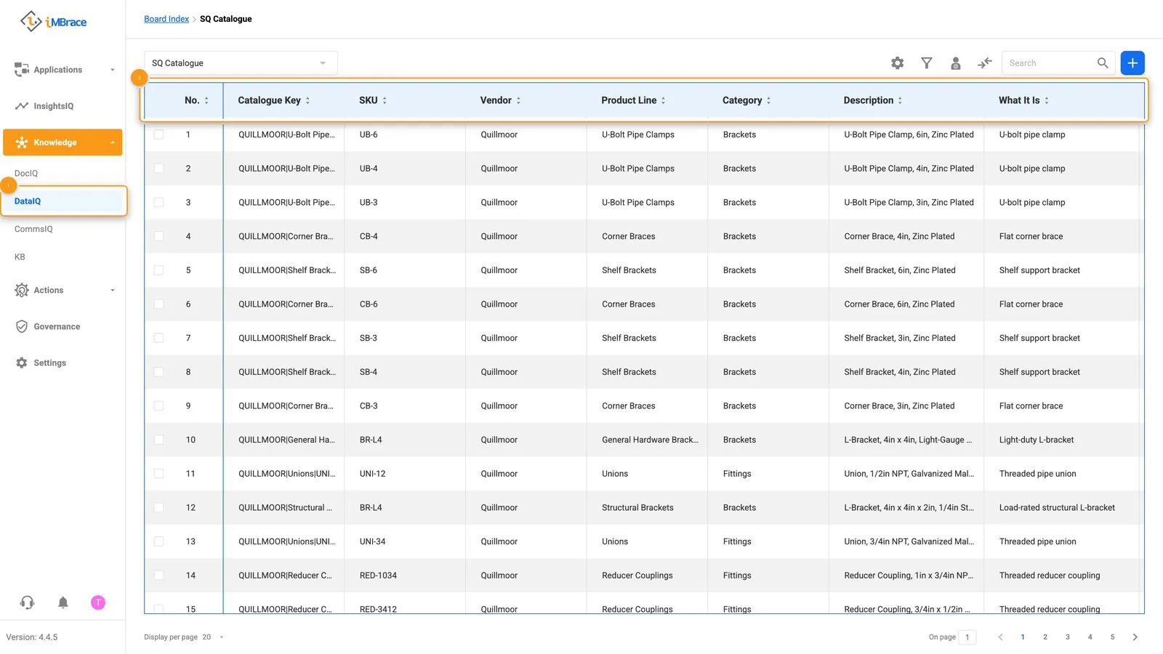Screen dimensions: 1163x654
Task: Check the checkbox for row 3
Action: pos(158,202)
